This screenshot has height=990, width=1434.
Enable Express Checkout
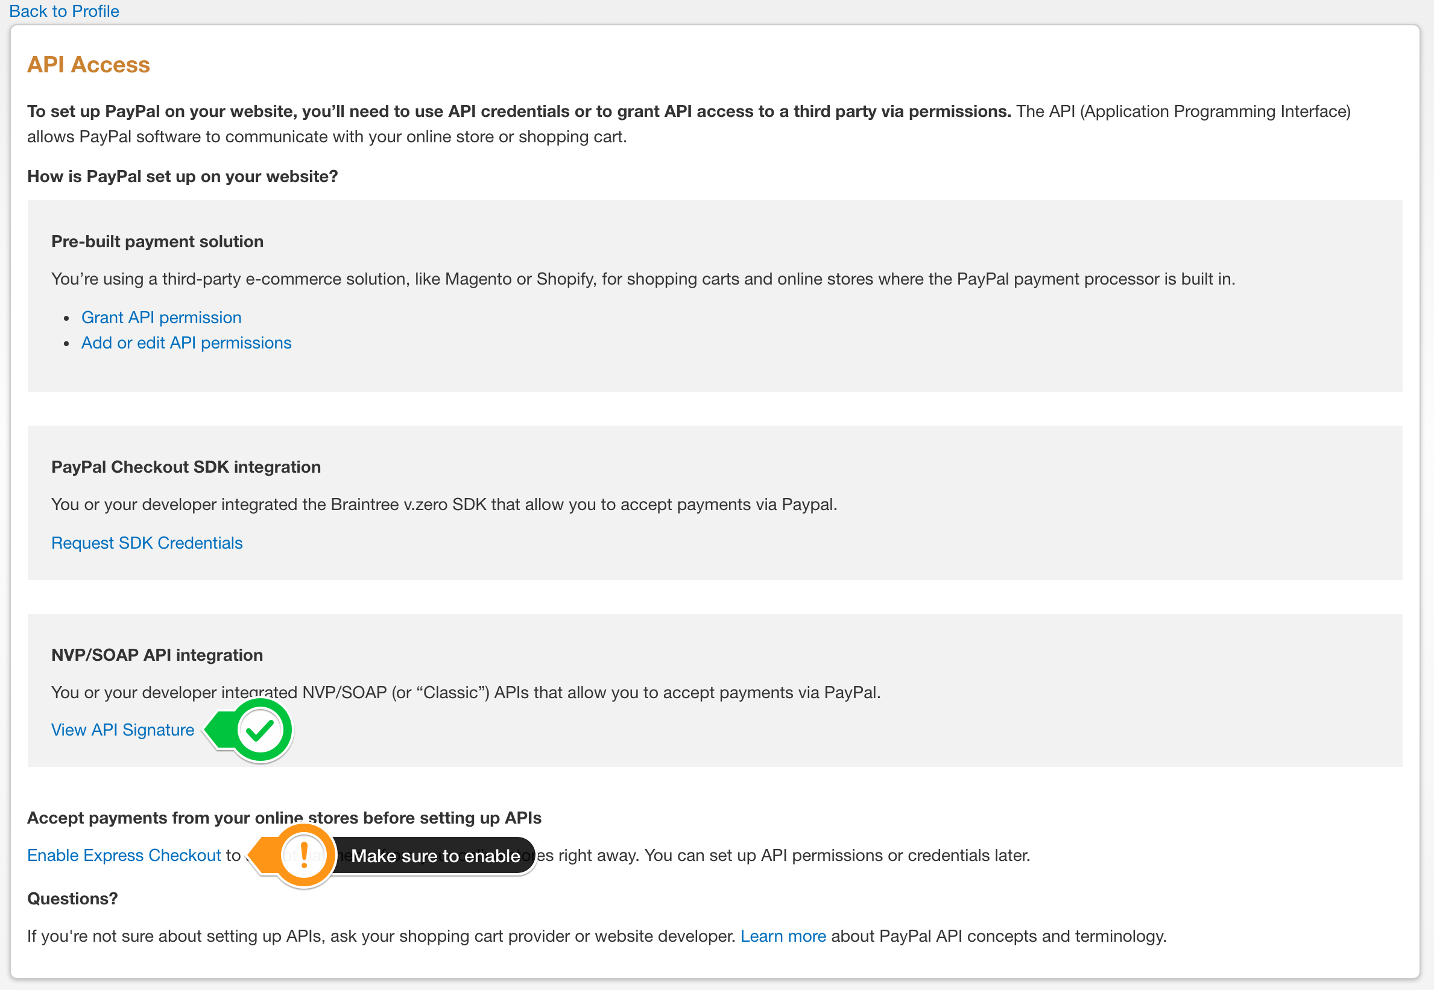click(125, 856)
